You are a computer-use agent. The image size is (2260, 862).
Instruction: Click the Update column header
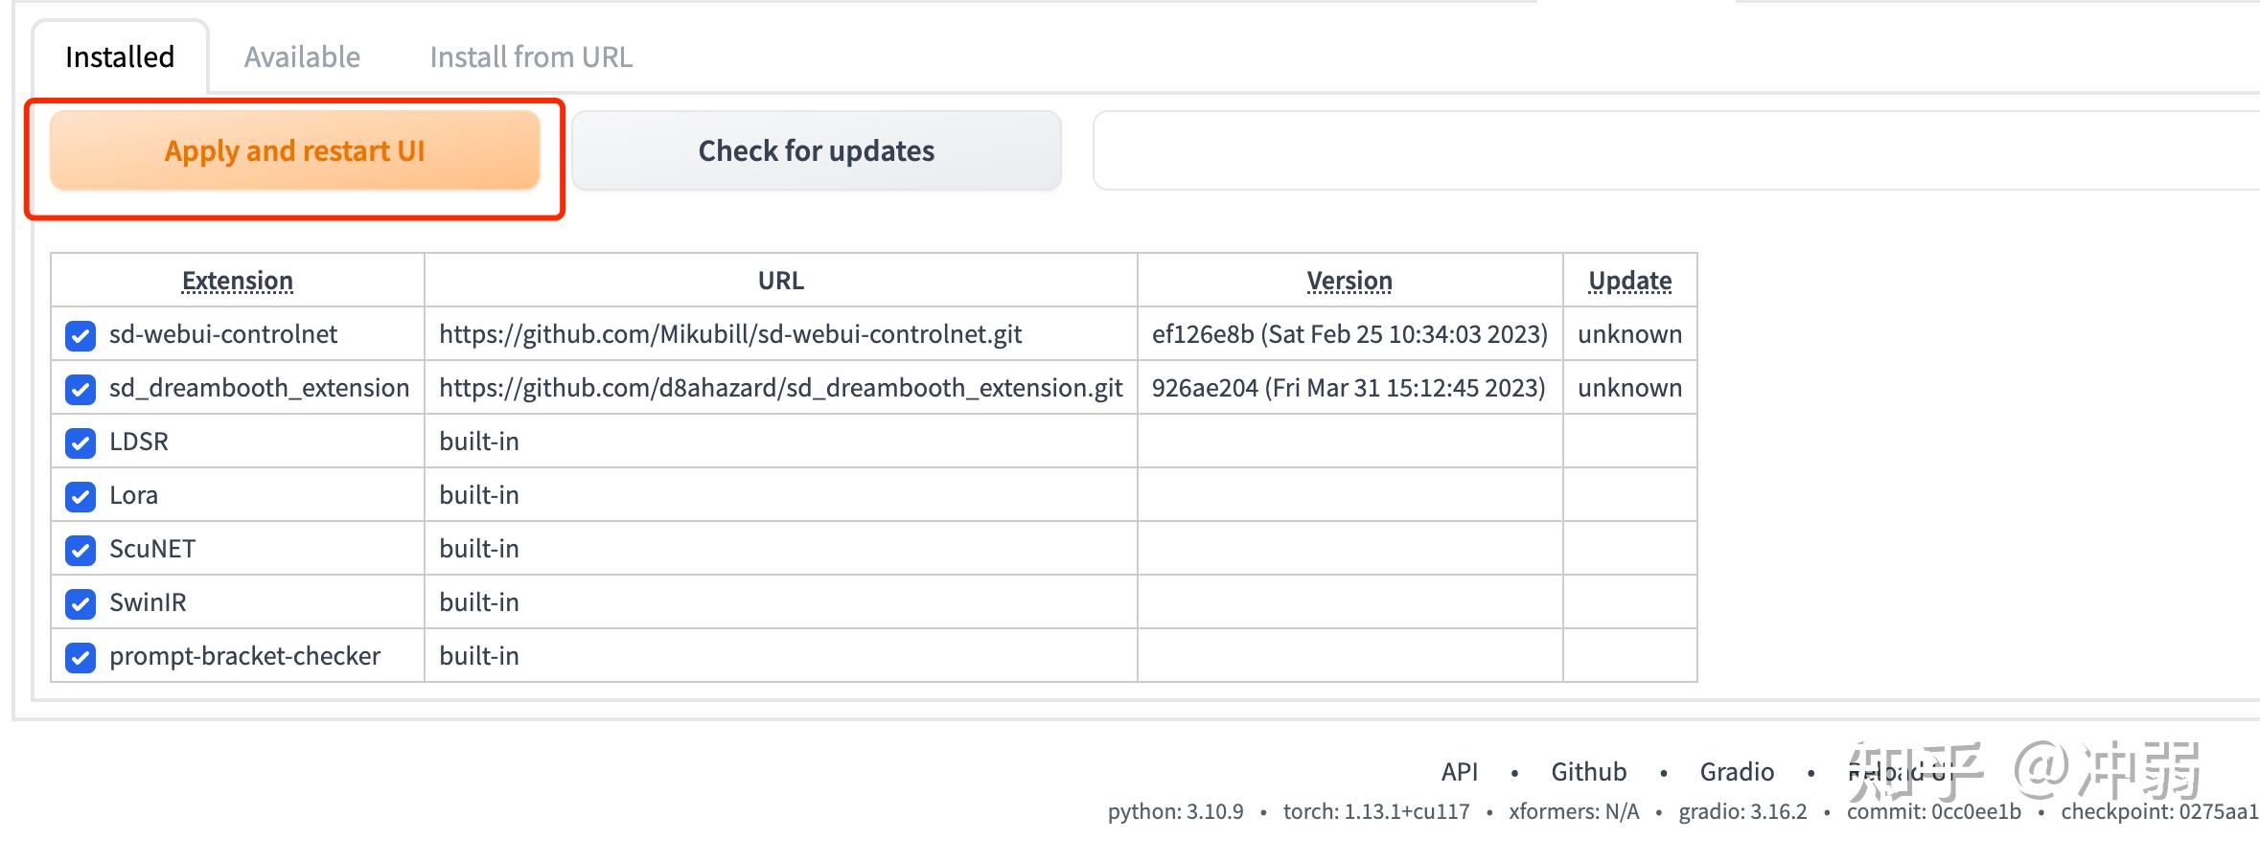1629,281
